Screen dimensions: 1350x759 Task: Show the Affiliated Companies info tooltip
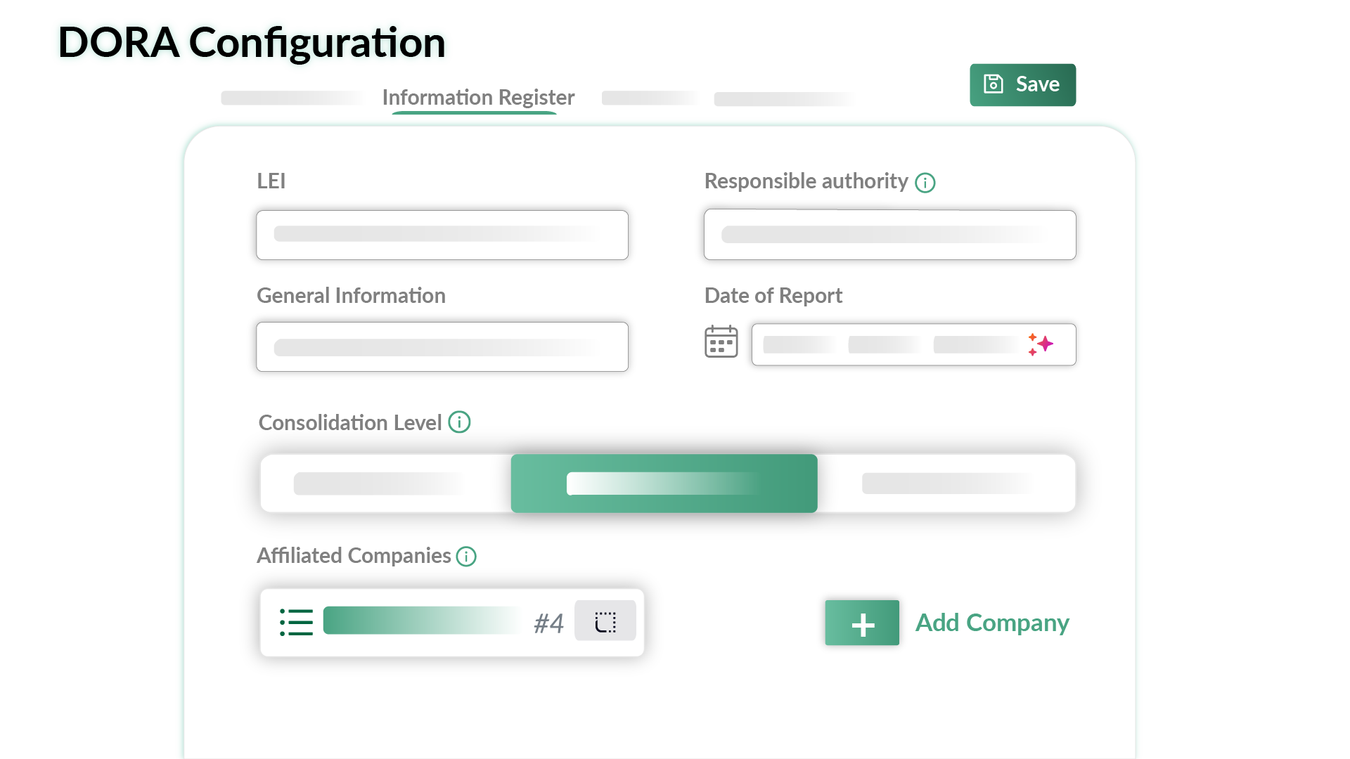(x=466, y=557)
